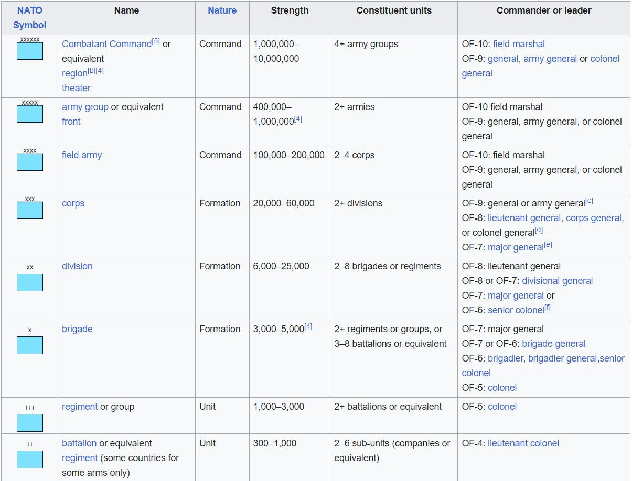
Task: Open the region link
Action: [74, 73]
